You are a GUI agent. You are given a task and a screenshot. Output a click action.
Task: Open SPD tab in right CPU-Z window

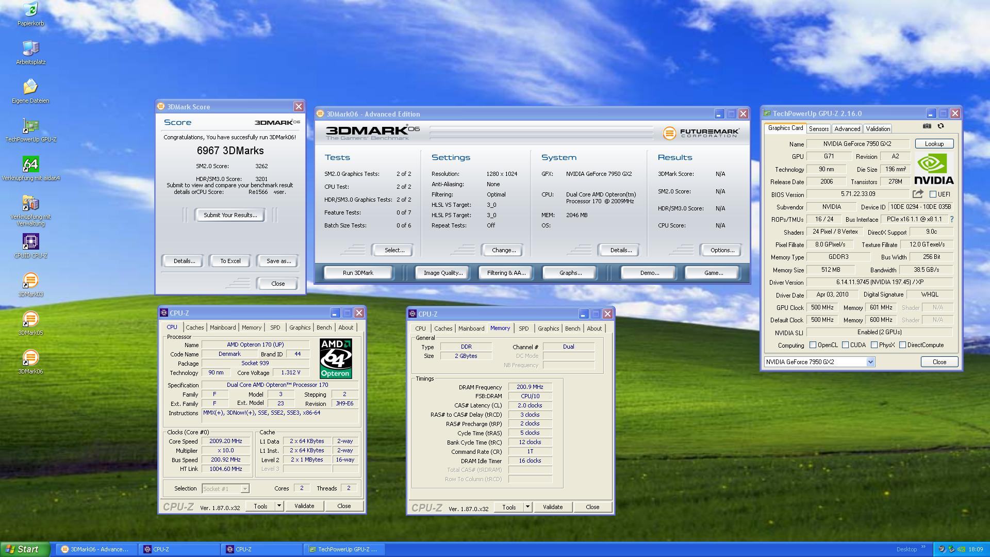(x=523, y=329)
